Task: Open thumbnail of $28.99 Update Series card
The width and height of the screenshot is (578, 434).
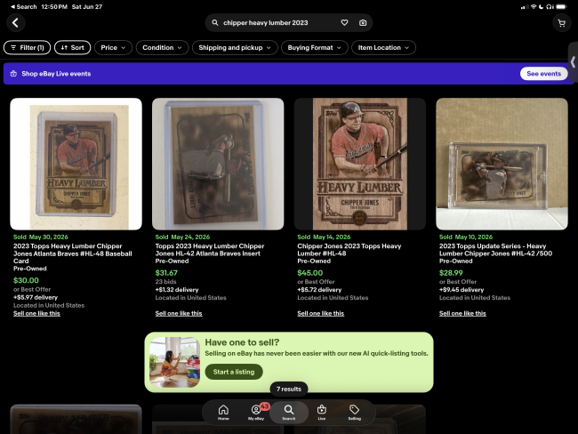Action: (x=502, y=165)
